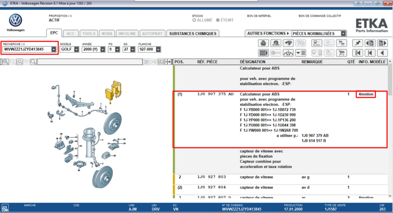
Task: Click the expand panel arrow icon
Action: [168, 62]
